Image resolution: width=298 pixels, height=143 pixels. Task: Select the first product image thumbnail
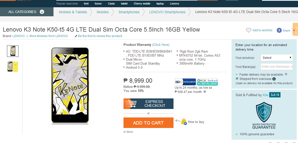coord(13,51)
